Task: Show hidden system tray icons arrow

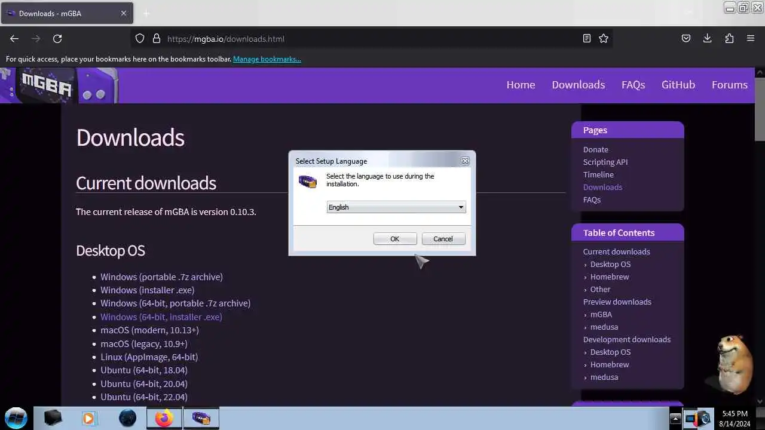Action: pos(675,418)
